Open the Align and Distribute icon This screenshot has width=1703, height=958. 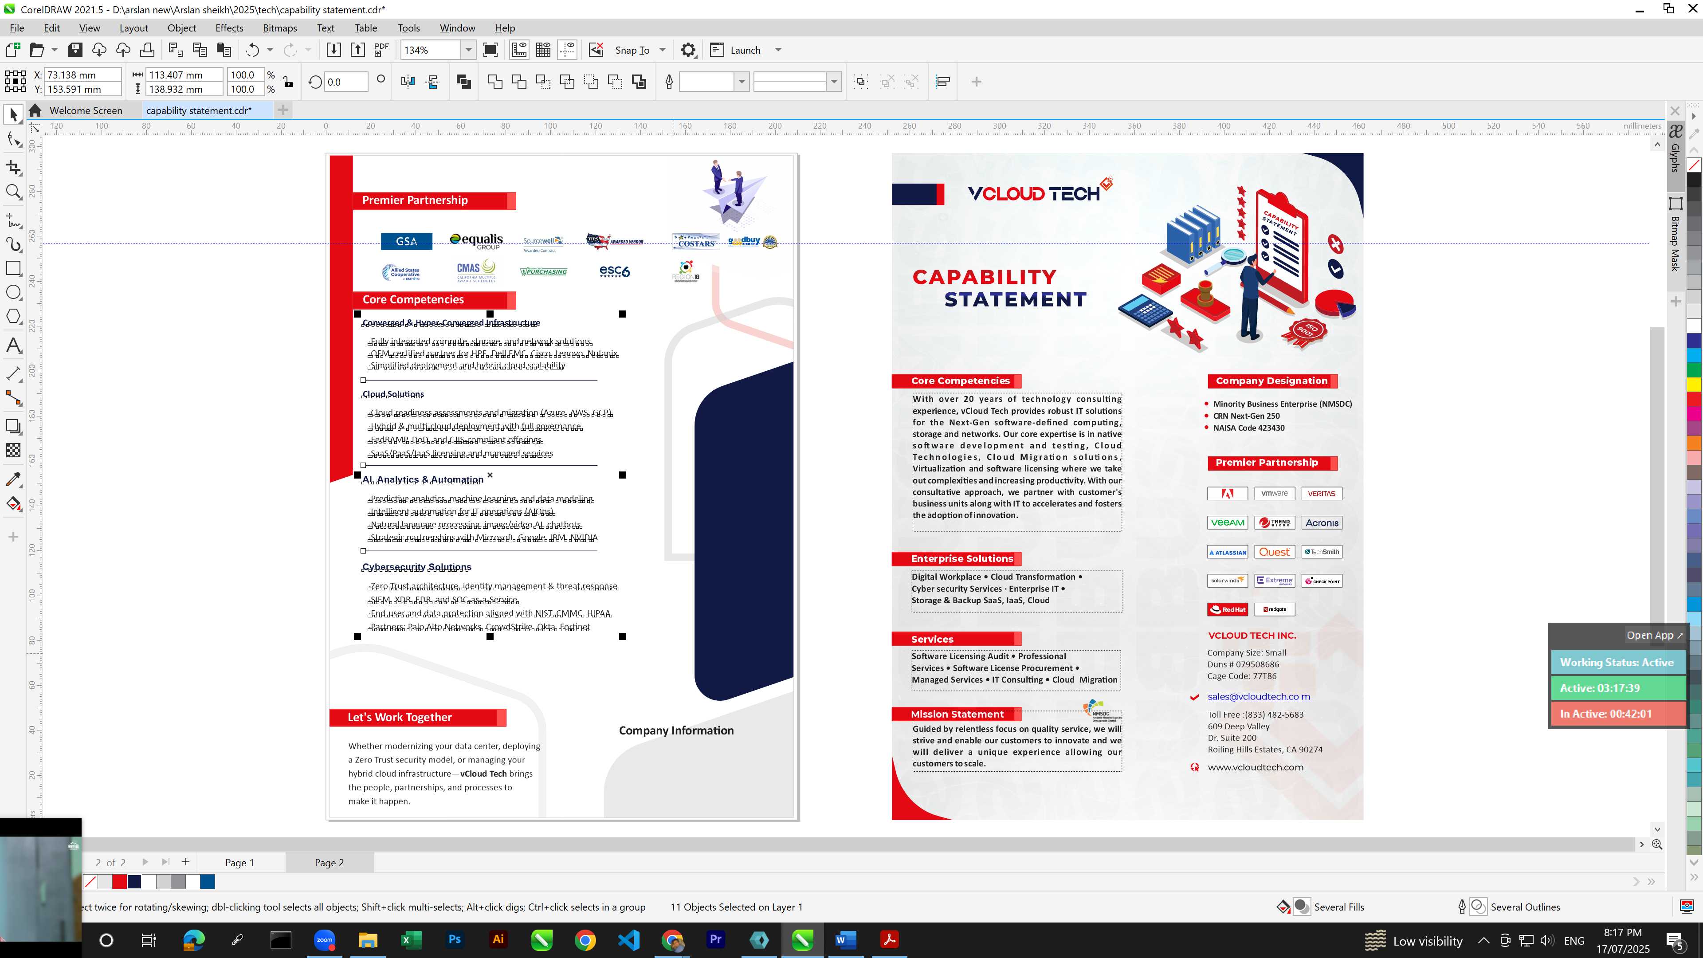click(943, 82)
